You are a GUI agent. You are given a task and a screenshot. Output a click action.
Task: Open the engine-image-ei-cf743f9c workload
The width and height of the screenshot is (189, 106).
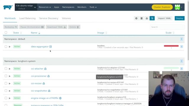pos(45,98)
